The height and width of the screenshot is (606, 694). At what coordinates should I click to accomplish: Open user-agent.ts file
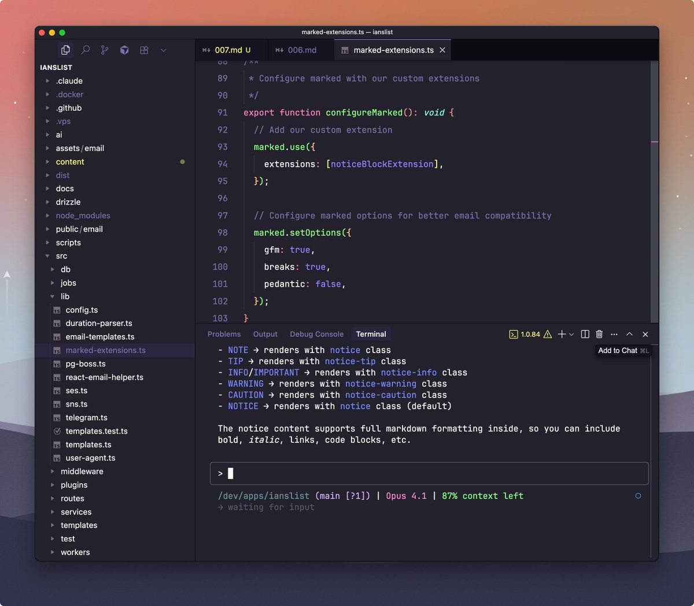tap(115, 458)
